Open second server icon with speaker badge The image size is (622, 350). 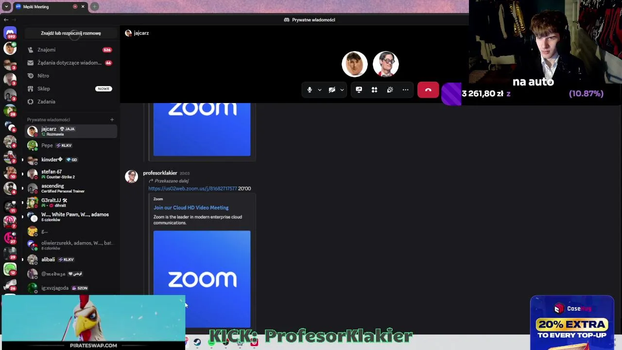[10, 48]
